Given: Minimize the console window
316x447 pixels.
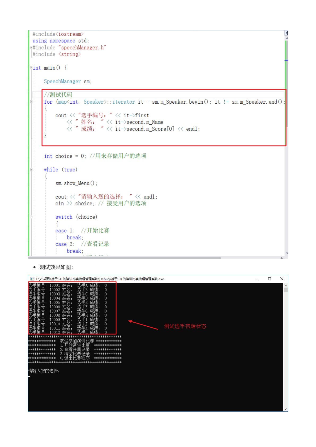Looking at the screenshot, I should pos(257,279).
